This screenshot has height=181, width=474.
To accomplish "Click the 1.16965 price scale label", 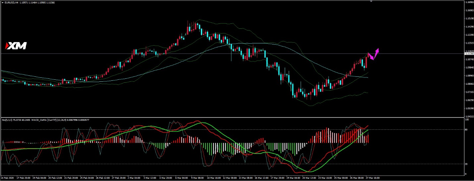I will [x=469, y=2].
